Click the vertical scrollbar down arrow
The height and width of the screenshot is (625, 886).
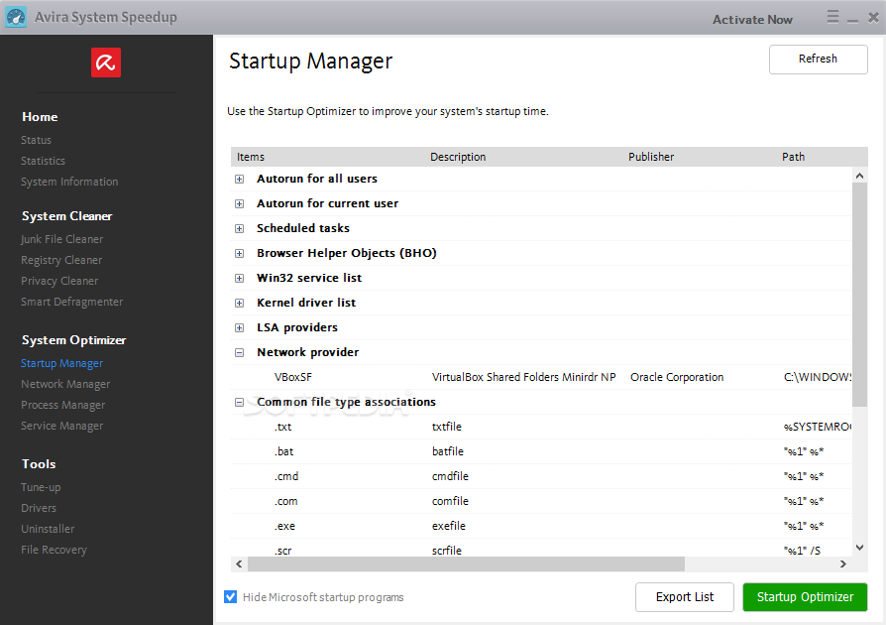tap(859, 547)
